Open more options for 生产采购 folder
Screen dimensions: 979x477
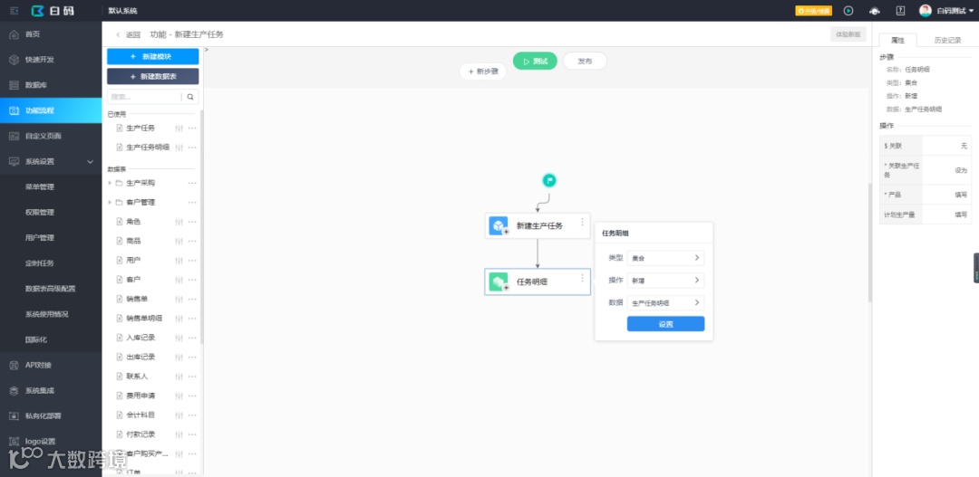coord(192,184)
